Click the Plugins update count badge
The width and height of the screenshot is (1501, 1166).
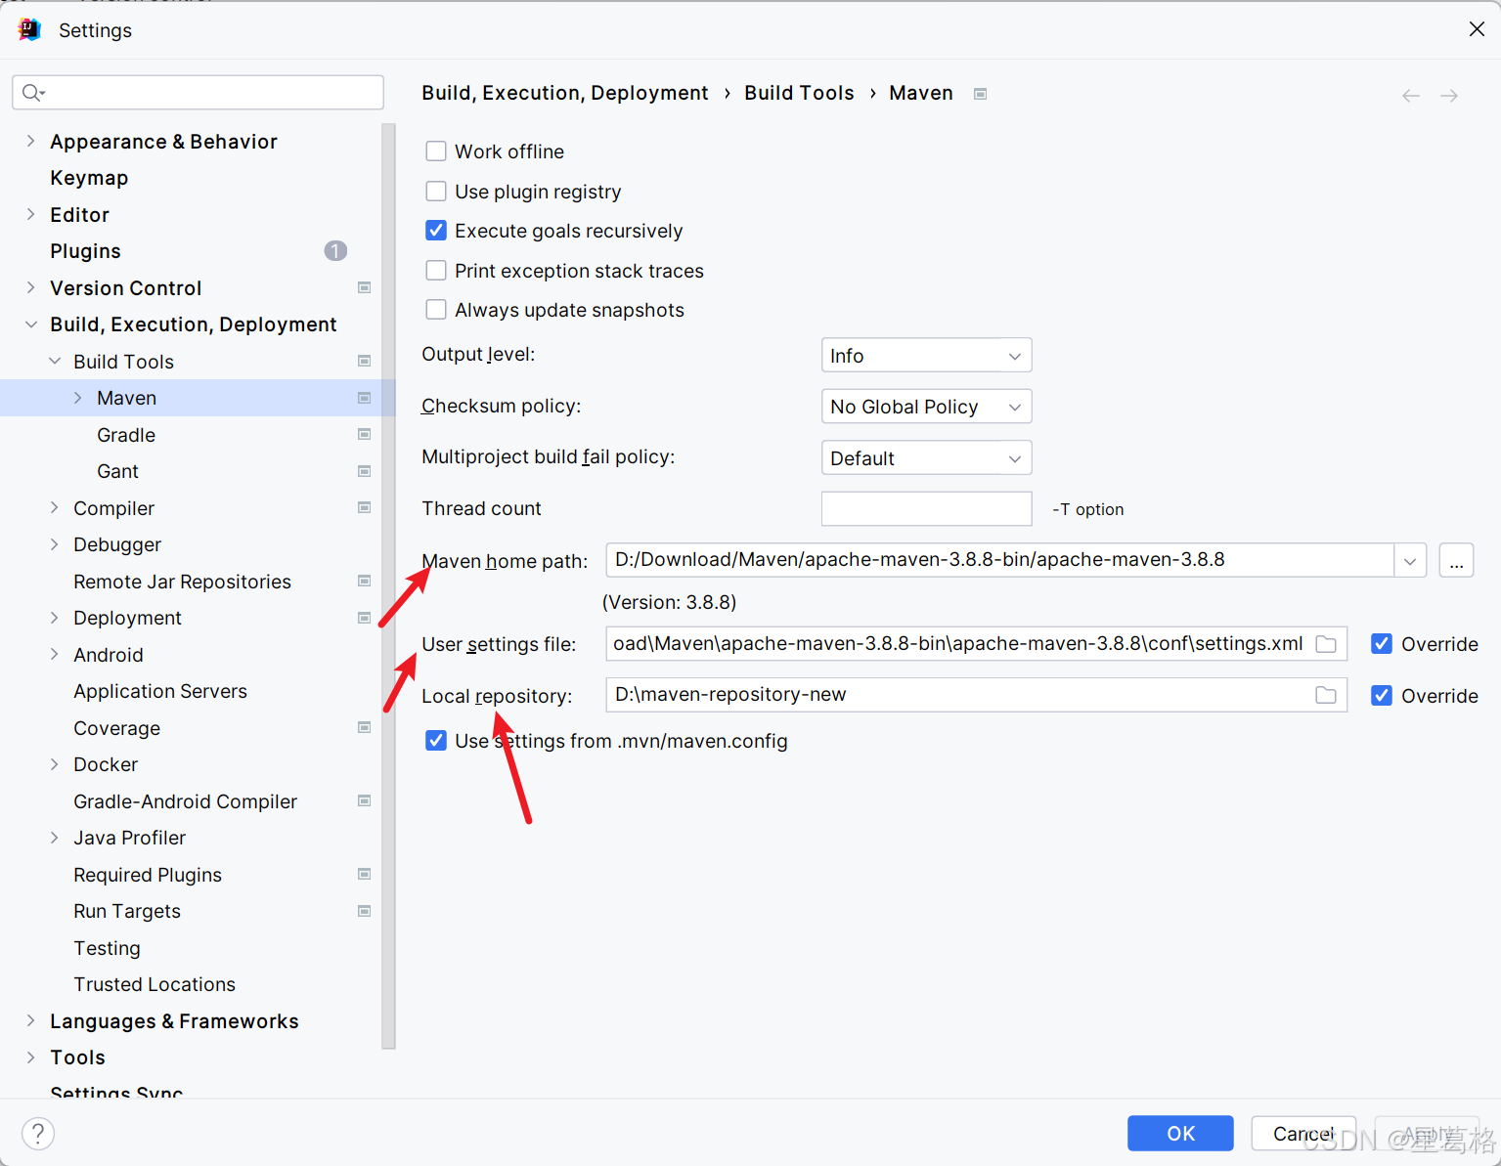[335, 251]
